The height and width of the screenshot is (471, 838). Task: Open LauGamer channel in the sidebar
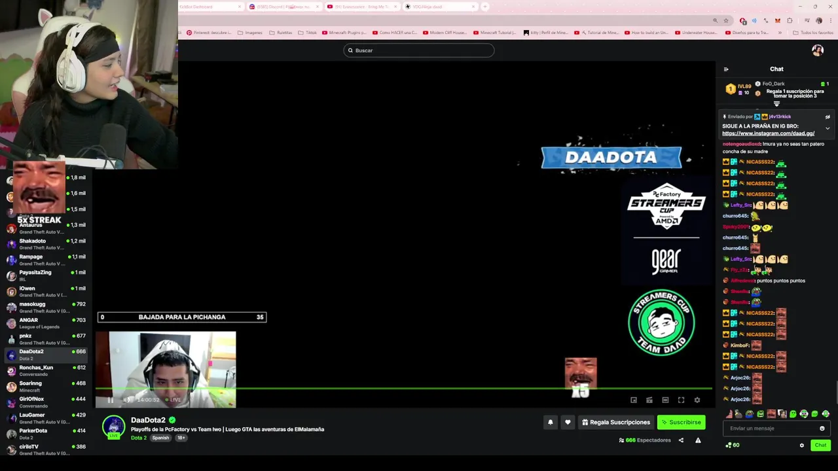[x=46, y=418]
